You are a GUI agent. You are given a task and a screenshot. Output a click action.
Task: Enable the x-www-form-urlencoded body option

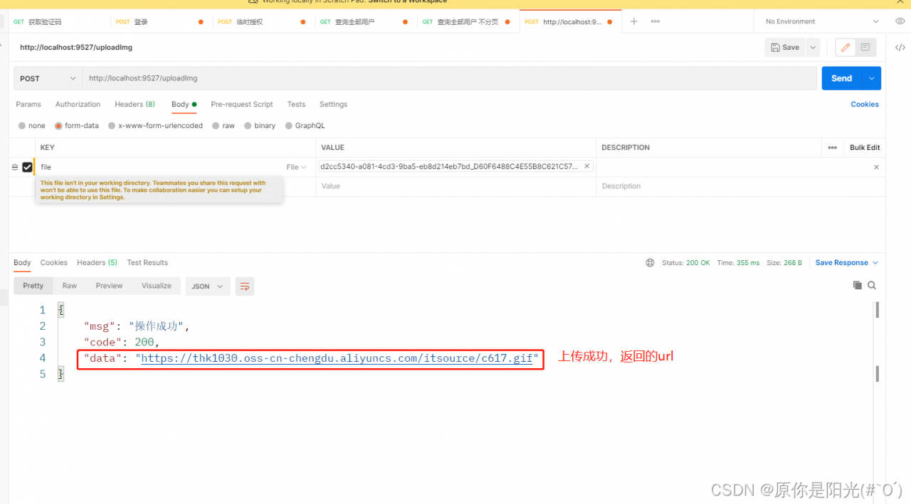(112, 125)
